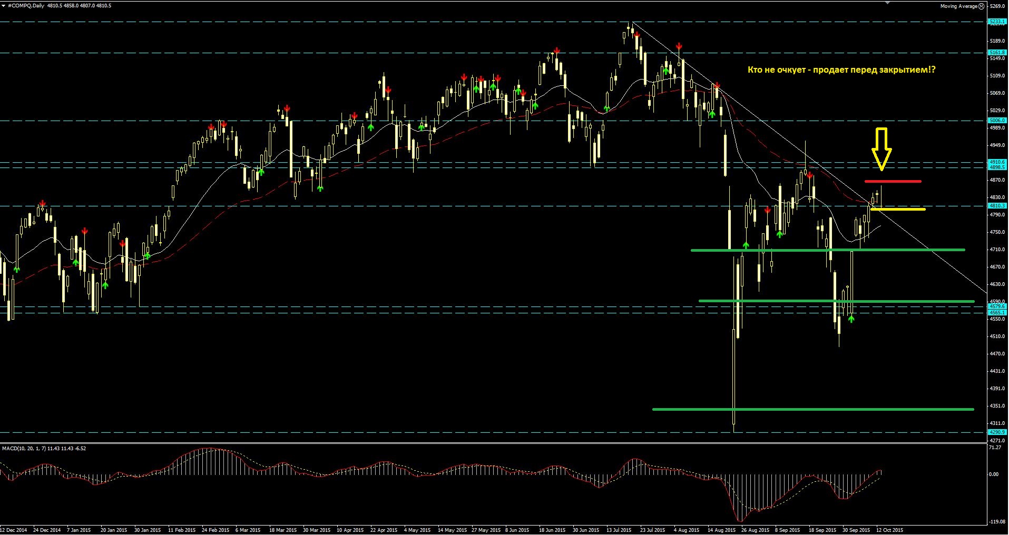The width and height of the screenshot is (1009, 535).
Task: Click the -119.08 MACD scale value
Action: click(997, 521)
